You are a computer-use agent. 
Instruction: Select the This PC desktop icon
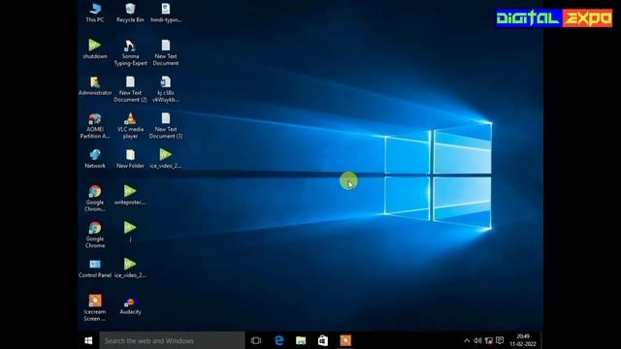tap(95, 13)
